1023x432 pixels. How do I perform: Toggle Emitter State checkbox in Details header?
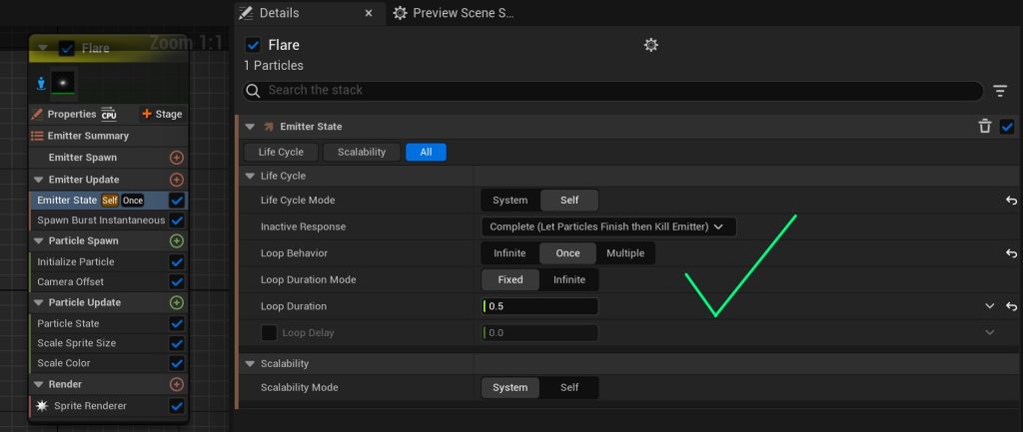(x=1007, y=127)
